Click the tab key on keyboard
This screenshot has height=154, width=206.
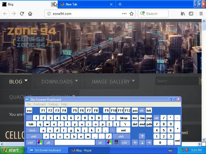pyautogui.click(x=31, y=124)
